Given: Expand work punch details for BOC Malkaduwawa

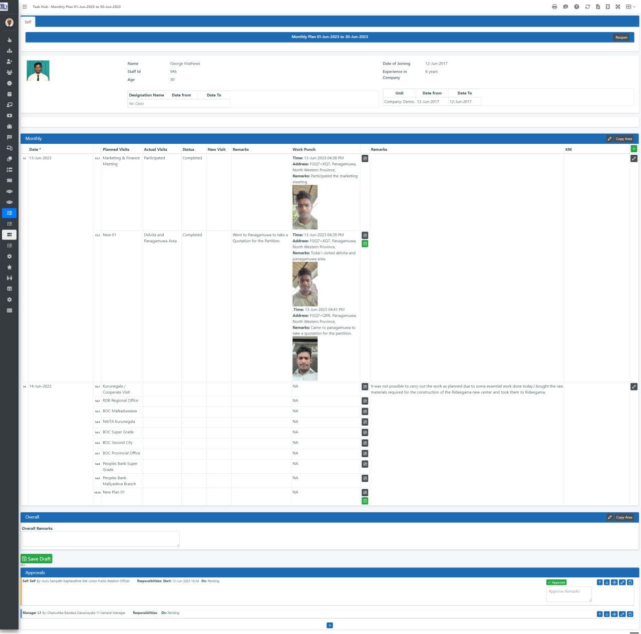Looking at the screenshot, I should point(365,411).
